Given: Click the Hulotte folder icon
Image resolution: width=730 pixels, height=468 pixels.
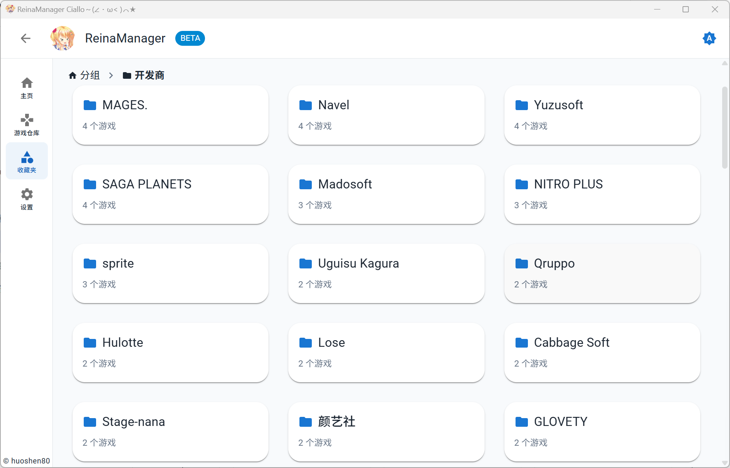Looking at the screenshot, I should click(90, 343).
